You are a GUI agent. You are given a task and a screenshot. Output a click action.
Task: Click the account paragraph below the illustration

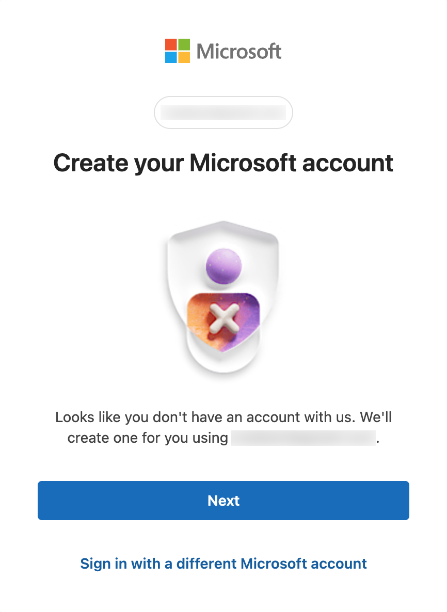coord(223,427)
